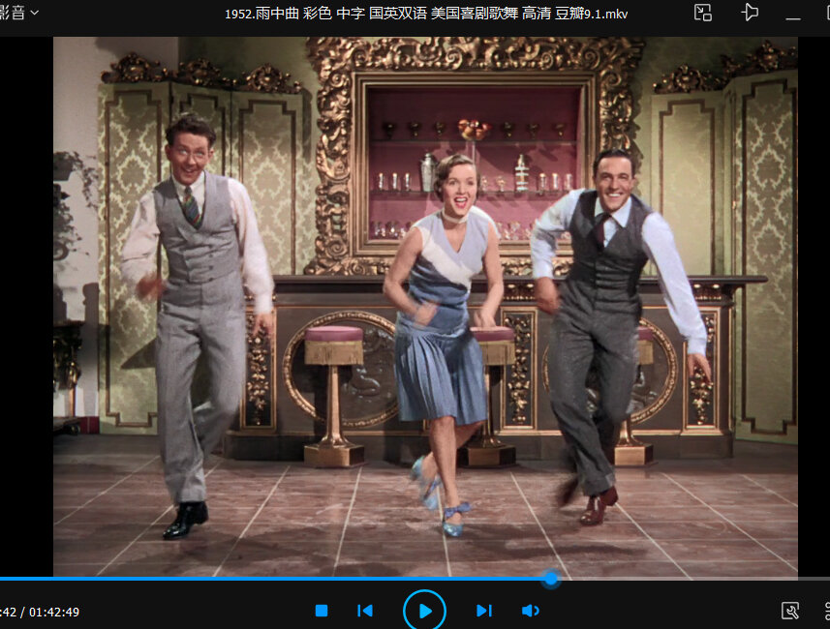Click the video frame of the dancers
Image resolution: width=830 pixels, height=629 pixels.
tap(425, 307)
